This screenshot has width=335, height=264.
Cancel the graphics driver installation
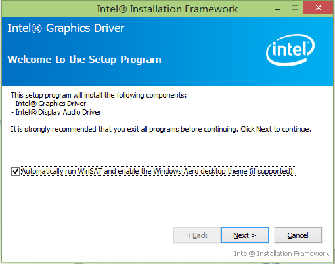[298, 235]
